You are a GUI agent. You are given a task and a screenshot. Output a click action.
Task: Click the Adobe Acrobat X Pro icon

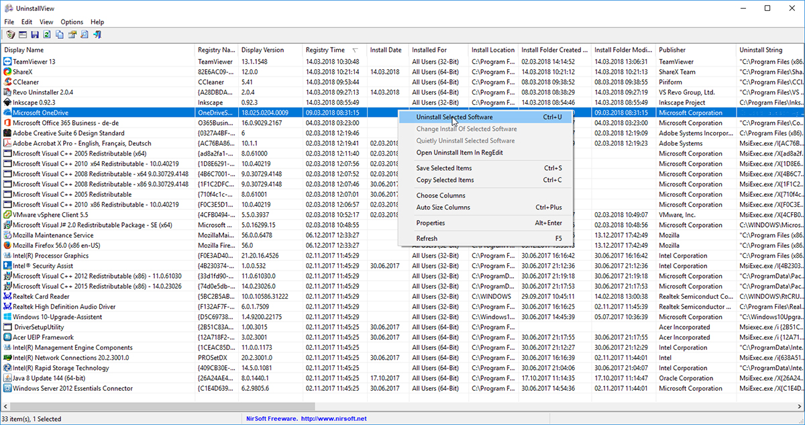7,143
